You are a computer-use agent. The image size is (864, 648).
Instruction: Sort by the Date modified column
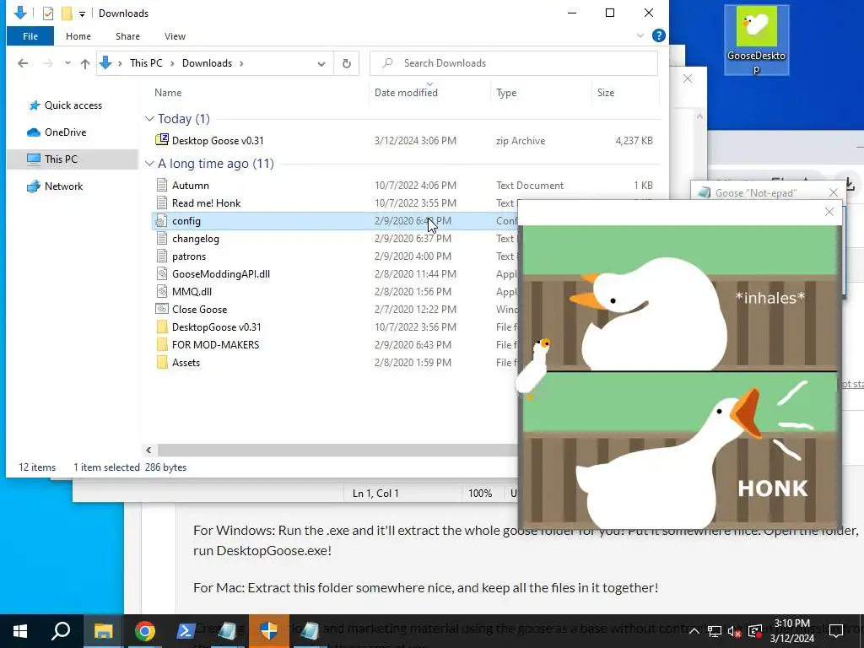pos(406,93)
